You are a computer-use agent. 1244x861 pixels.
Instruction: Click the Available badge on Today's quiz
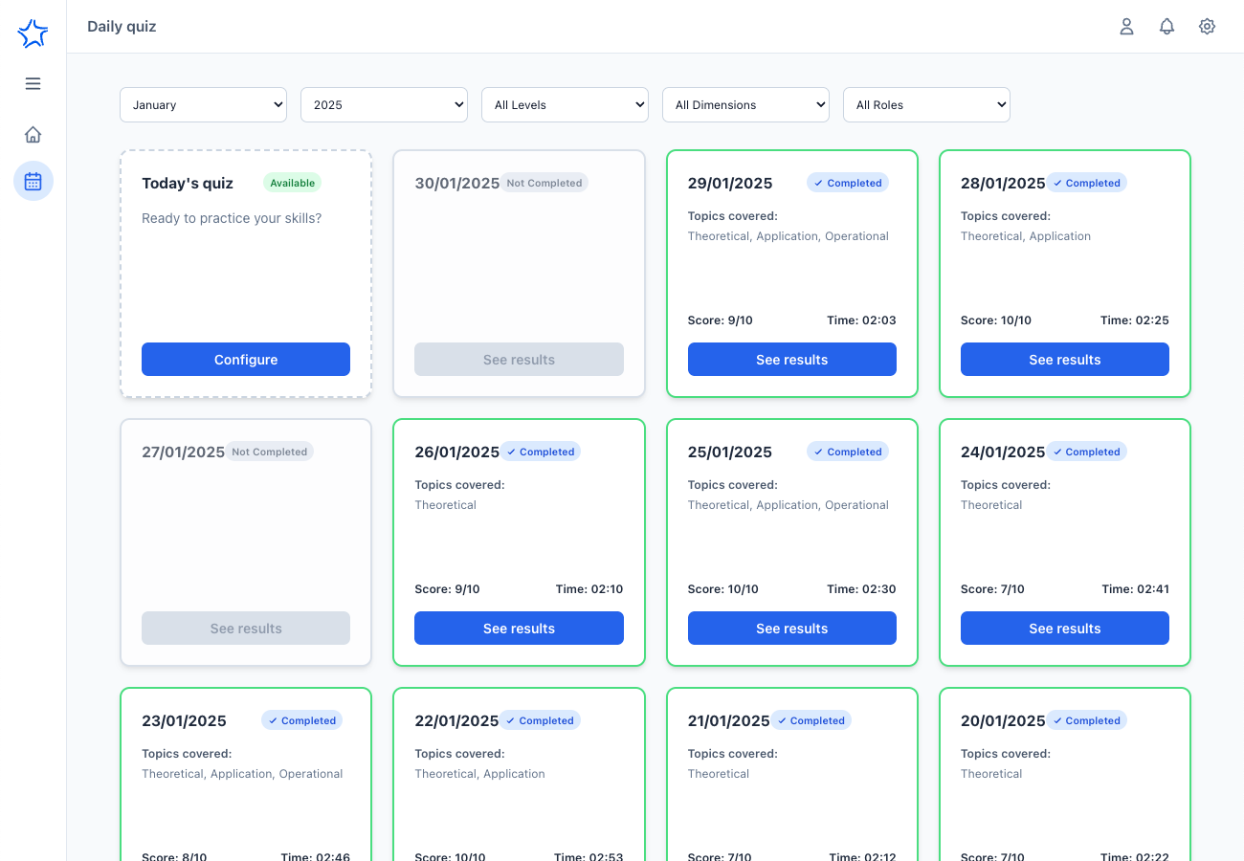292,183
